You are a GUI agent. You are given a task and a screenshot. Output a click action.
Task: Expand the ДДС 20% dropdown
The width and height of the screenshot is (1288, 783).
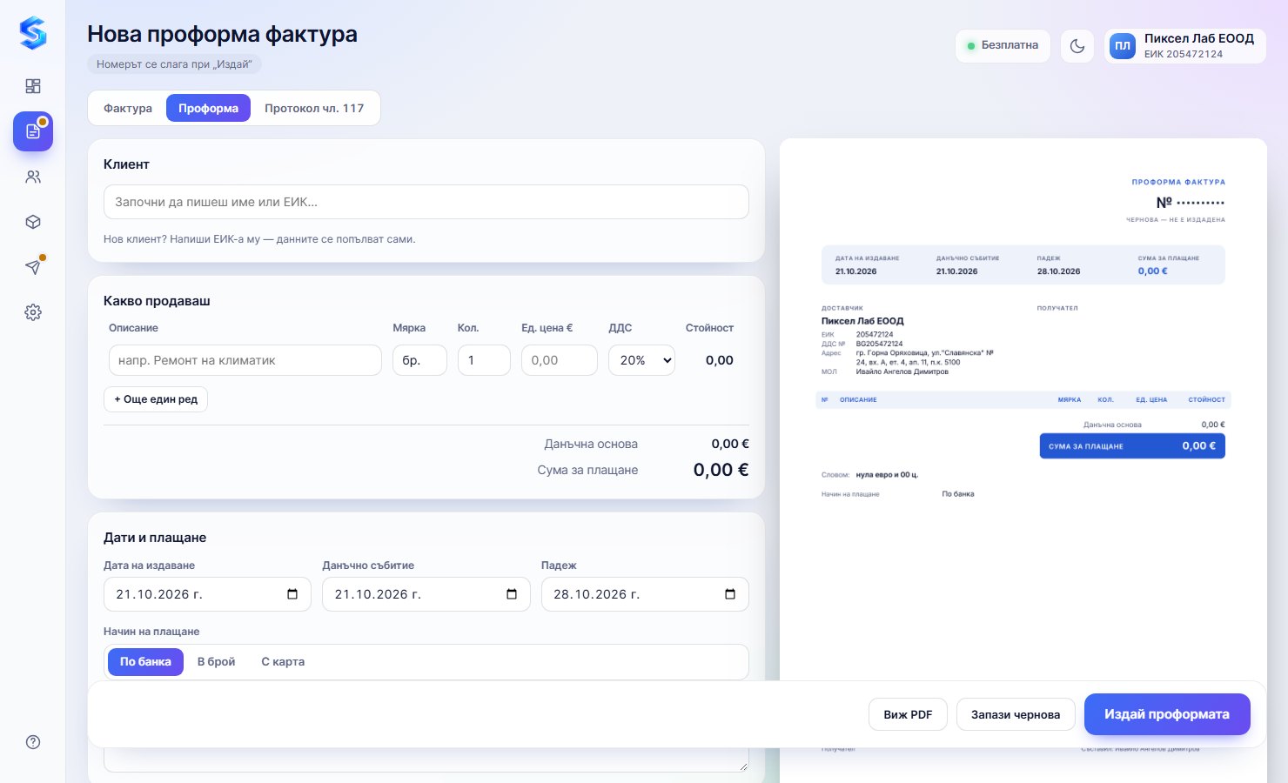tap(641, 360)
